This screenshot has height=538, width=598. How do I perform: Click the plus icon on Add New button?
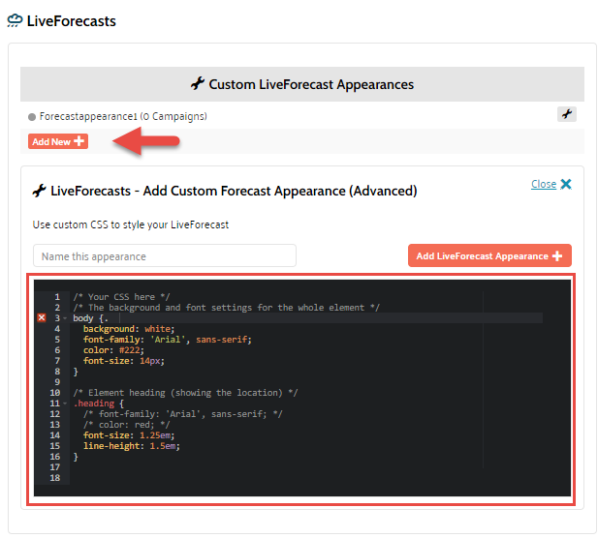79,141
